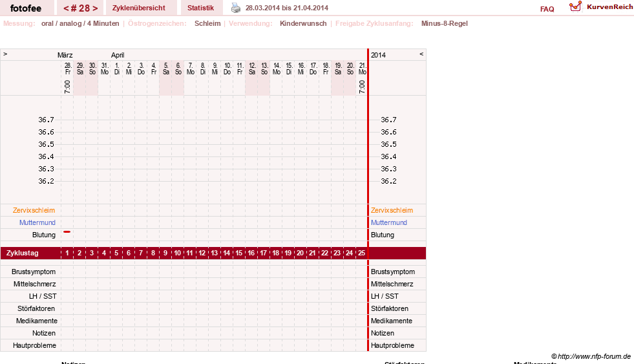Click the 7:00 time under 28. Fr
634x364 pixels.
click(x=67, y=87)
